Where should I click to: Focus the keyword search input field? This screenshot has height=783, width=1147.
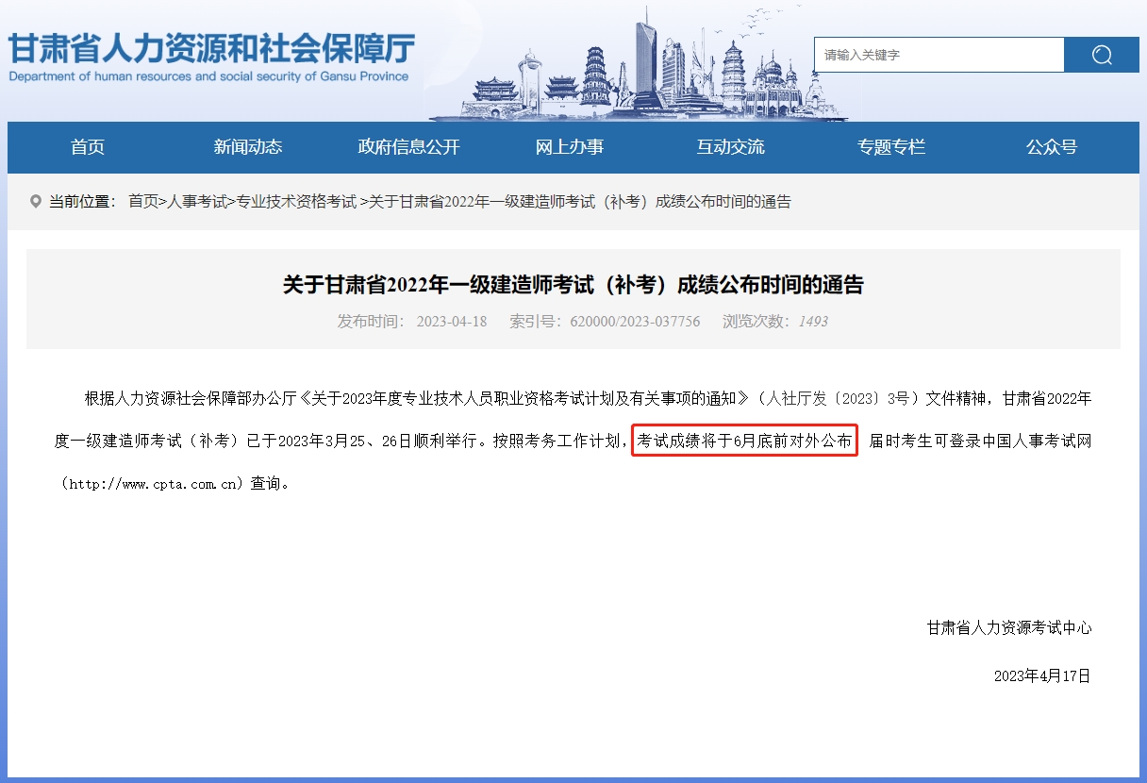(x=939, y=55)
